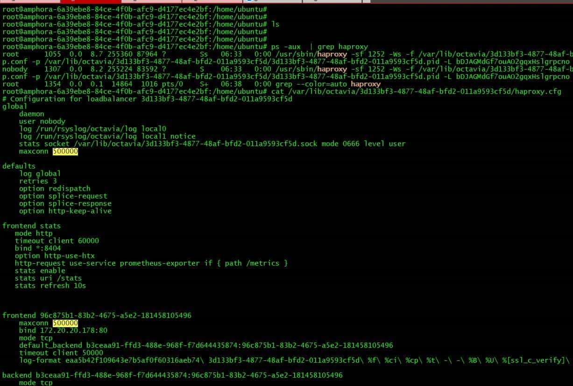Click the 'local1 notice' log line

point(107,136)
